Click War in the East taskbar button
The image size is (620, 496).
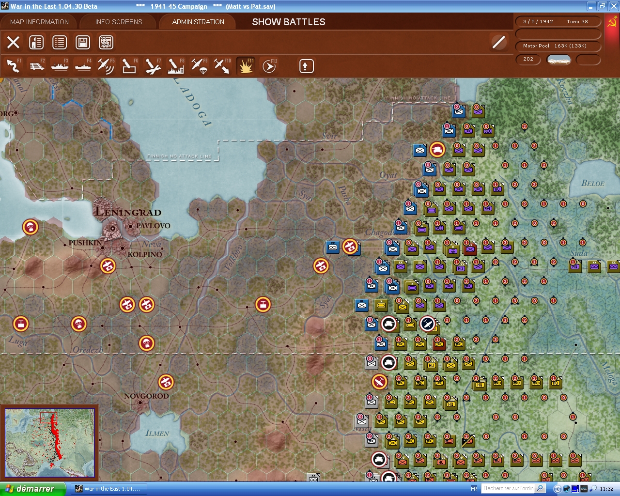click(x=108, y=489)
